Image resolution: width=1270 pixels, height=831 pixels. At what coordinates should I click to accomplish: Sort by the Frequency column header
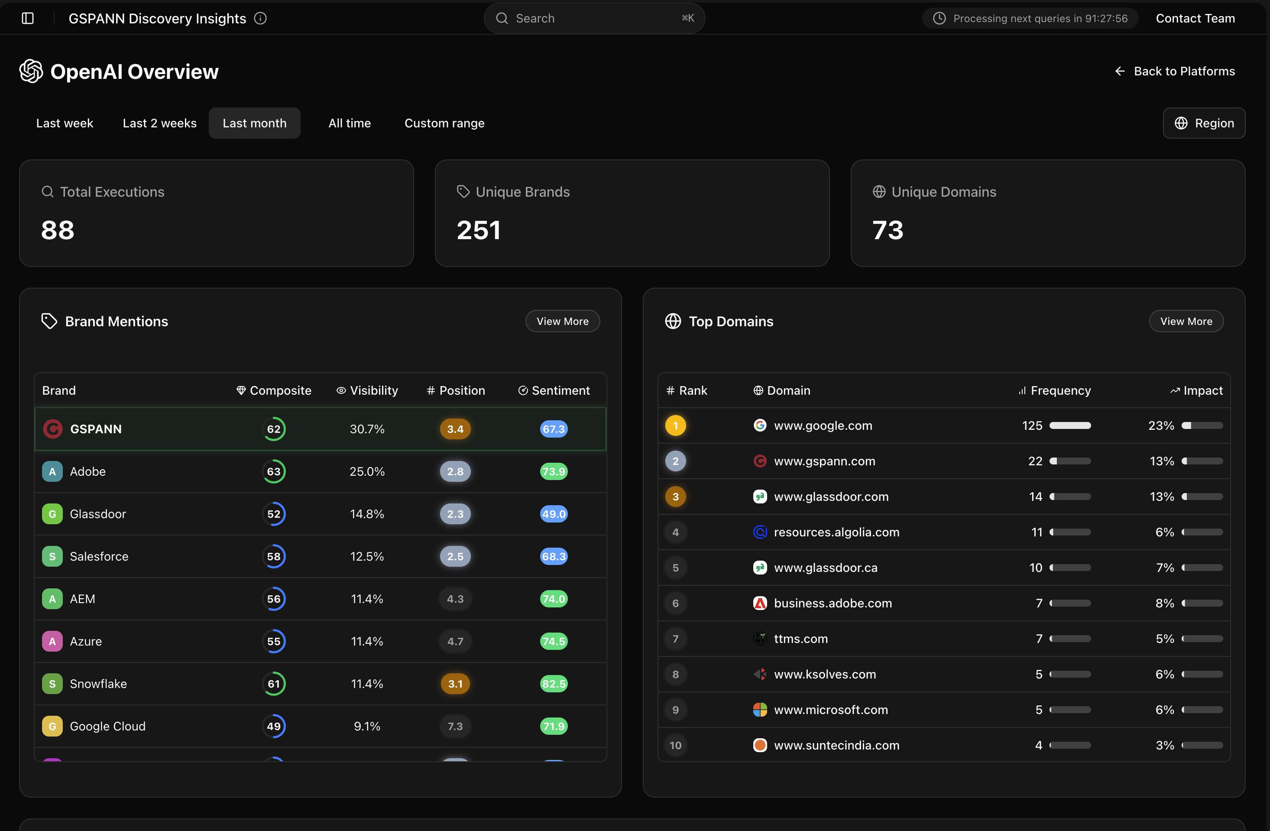[1054, 390]
